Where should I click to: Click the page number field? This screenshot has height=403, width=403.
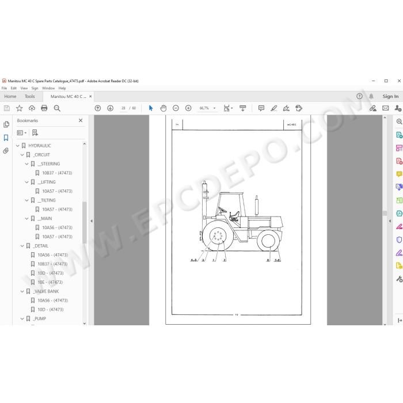click(123, 108)
